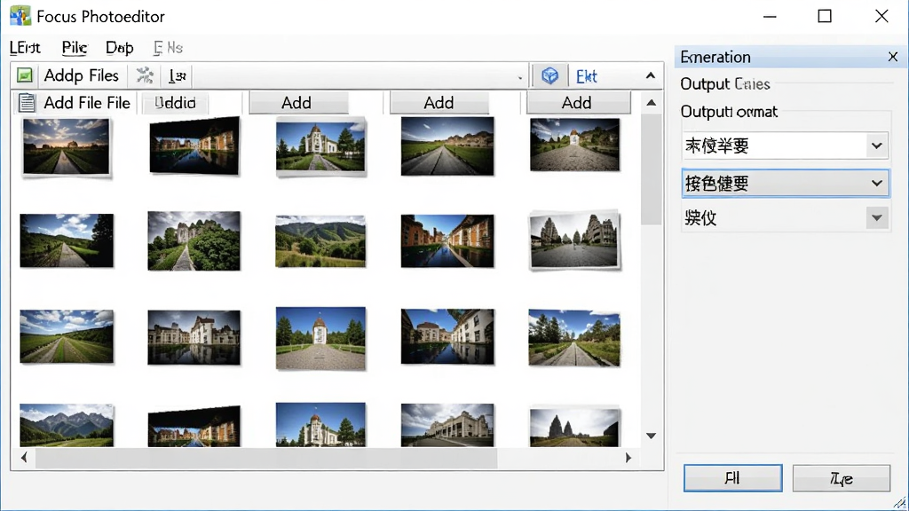Select the row three fourth-column canal thumbnail
This screenshot has width=909, height=511.
coord(447,336)
